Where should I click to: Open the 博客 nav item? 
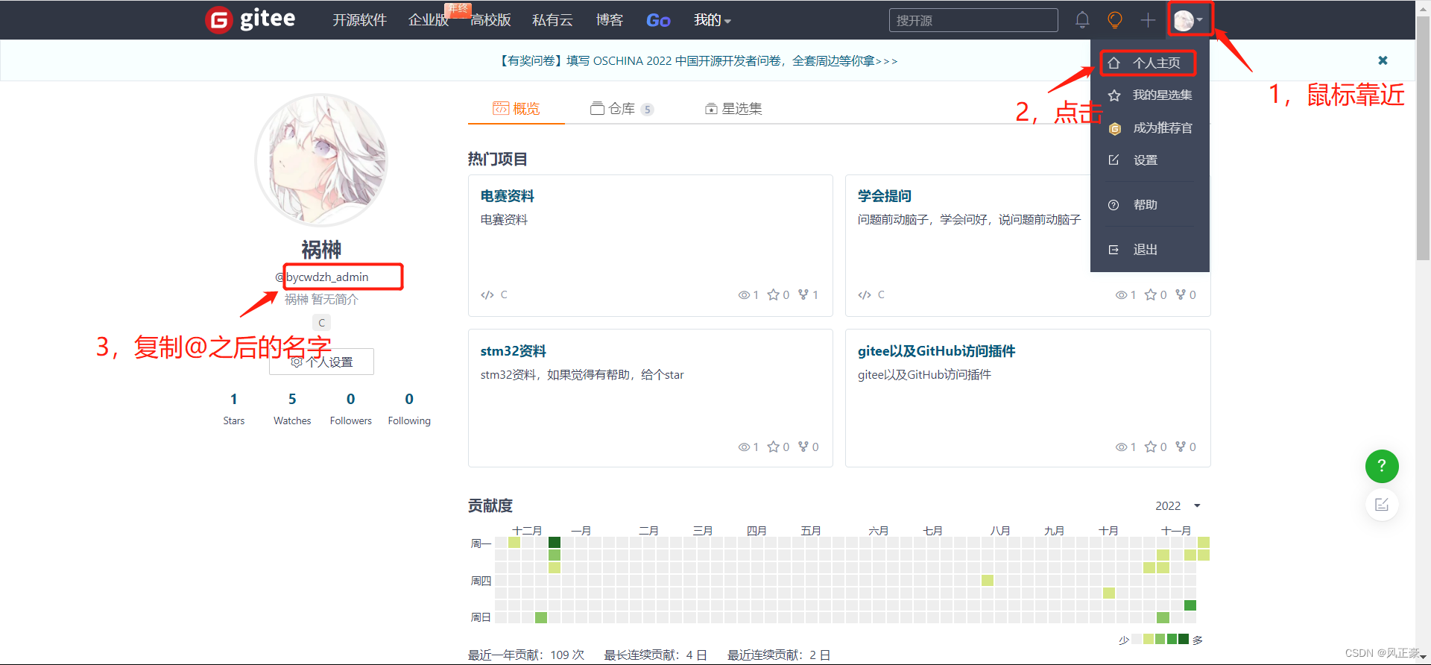(609, 20)
